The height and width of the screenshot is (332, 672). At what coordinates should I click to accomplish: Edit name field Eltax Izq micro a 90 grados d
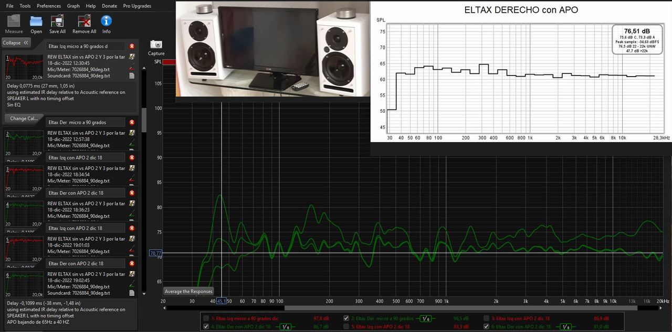(86, 46)
